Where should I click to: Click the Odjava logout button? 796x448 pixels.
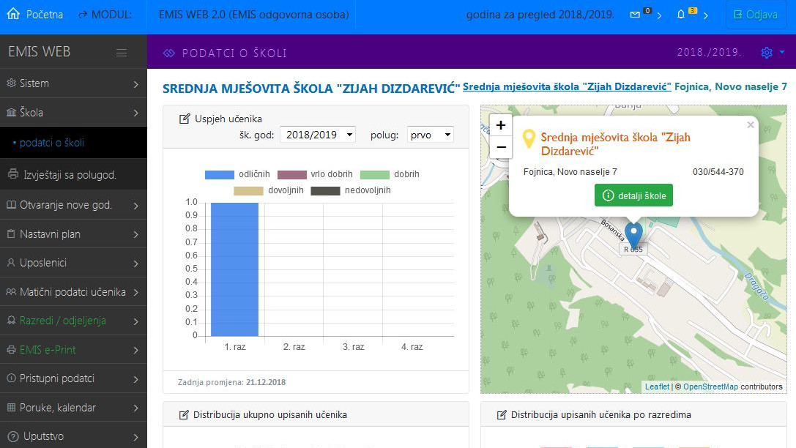point(756,15)
